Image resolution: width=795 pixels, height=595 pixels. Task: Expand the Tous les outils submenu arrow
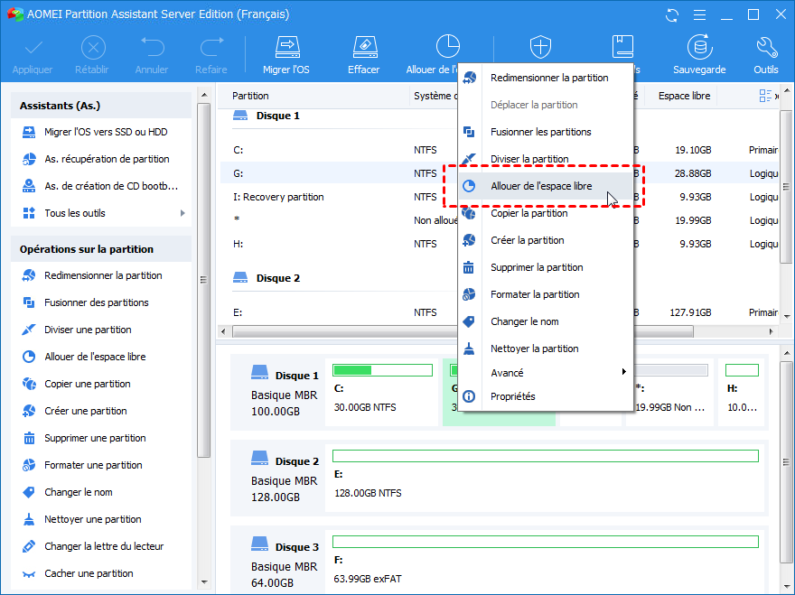182,213
